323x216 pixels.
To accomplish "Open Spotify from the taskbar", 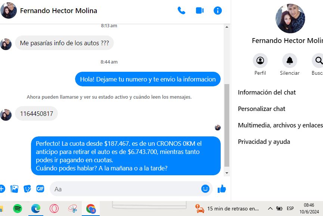I will tap(18, 209).
